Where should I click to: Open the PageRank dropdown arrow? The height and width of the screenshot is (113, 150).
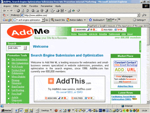116,20
